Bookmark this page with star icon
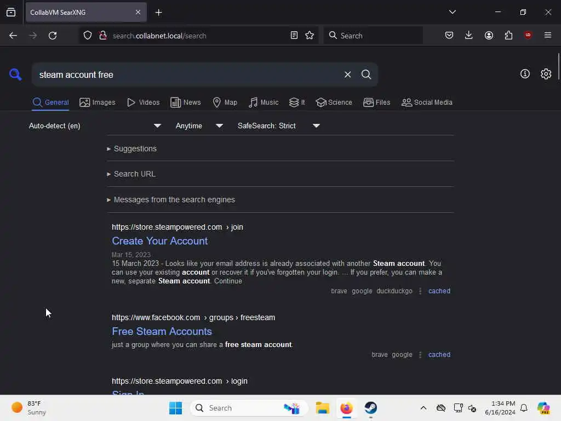This screenshot has width=561, height=421. click(310, 36)
